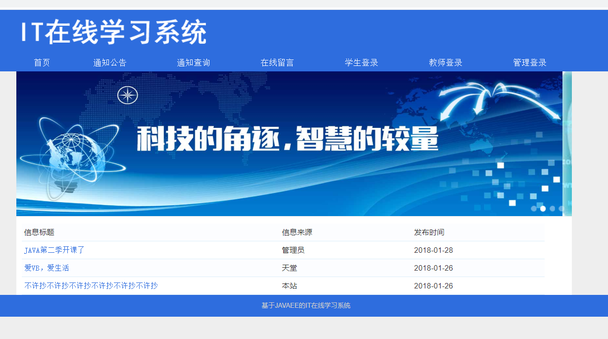Click the 信息标题 column header
This screenshot has height=339, width=608.
pos(39,232)
